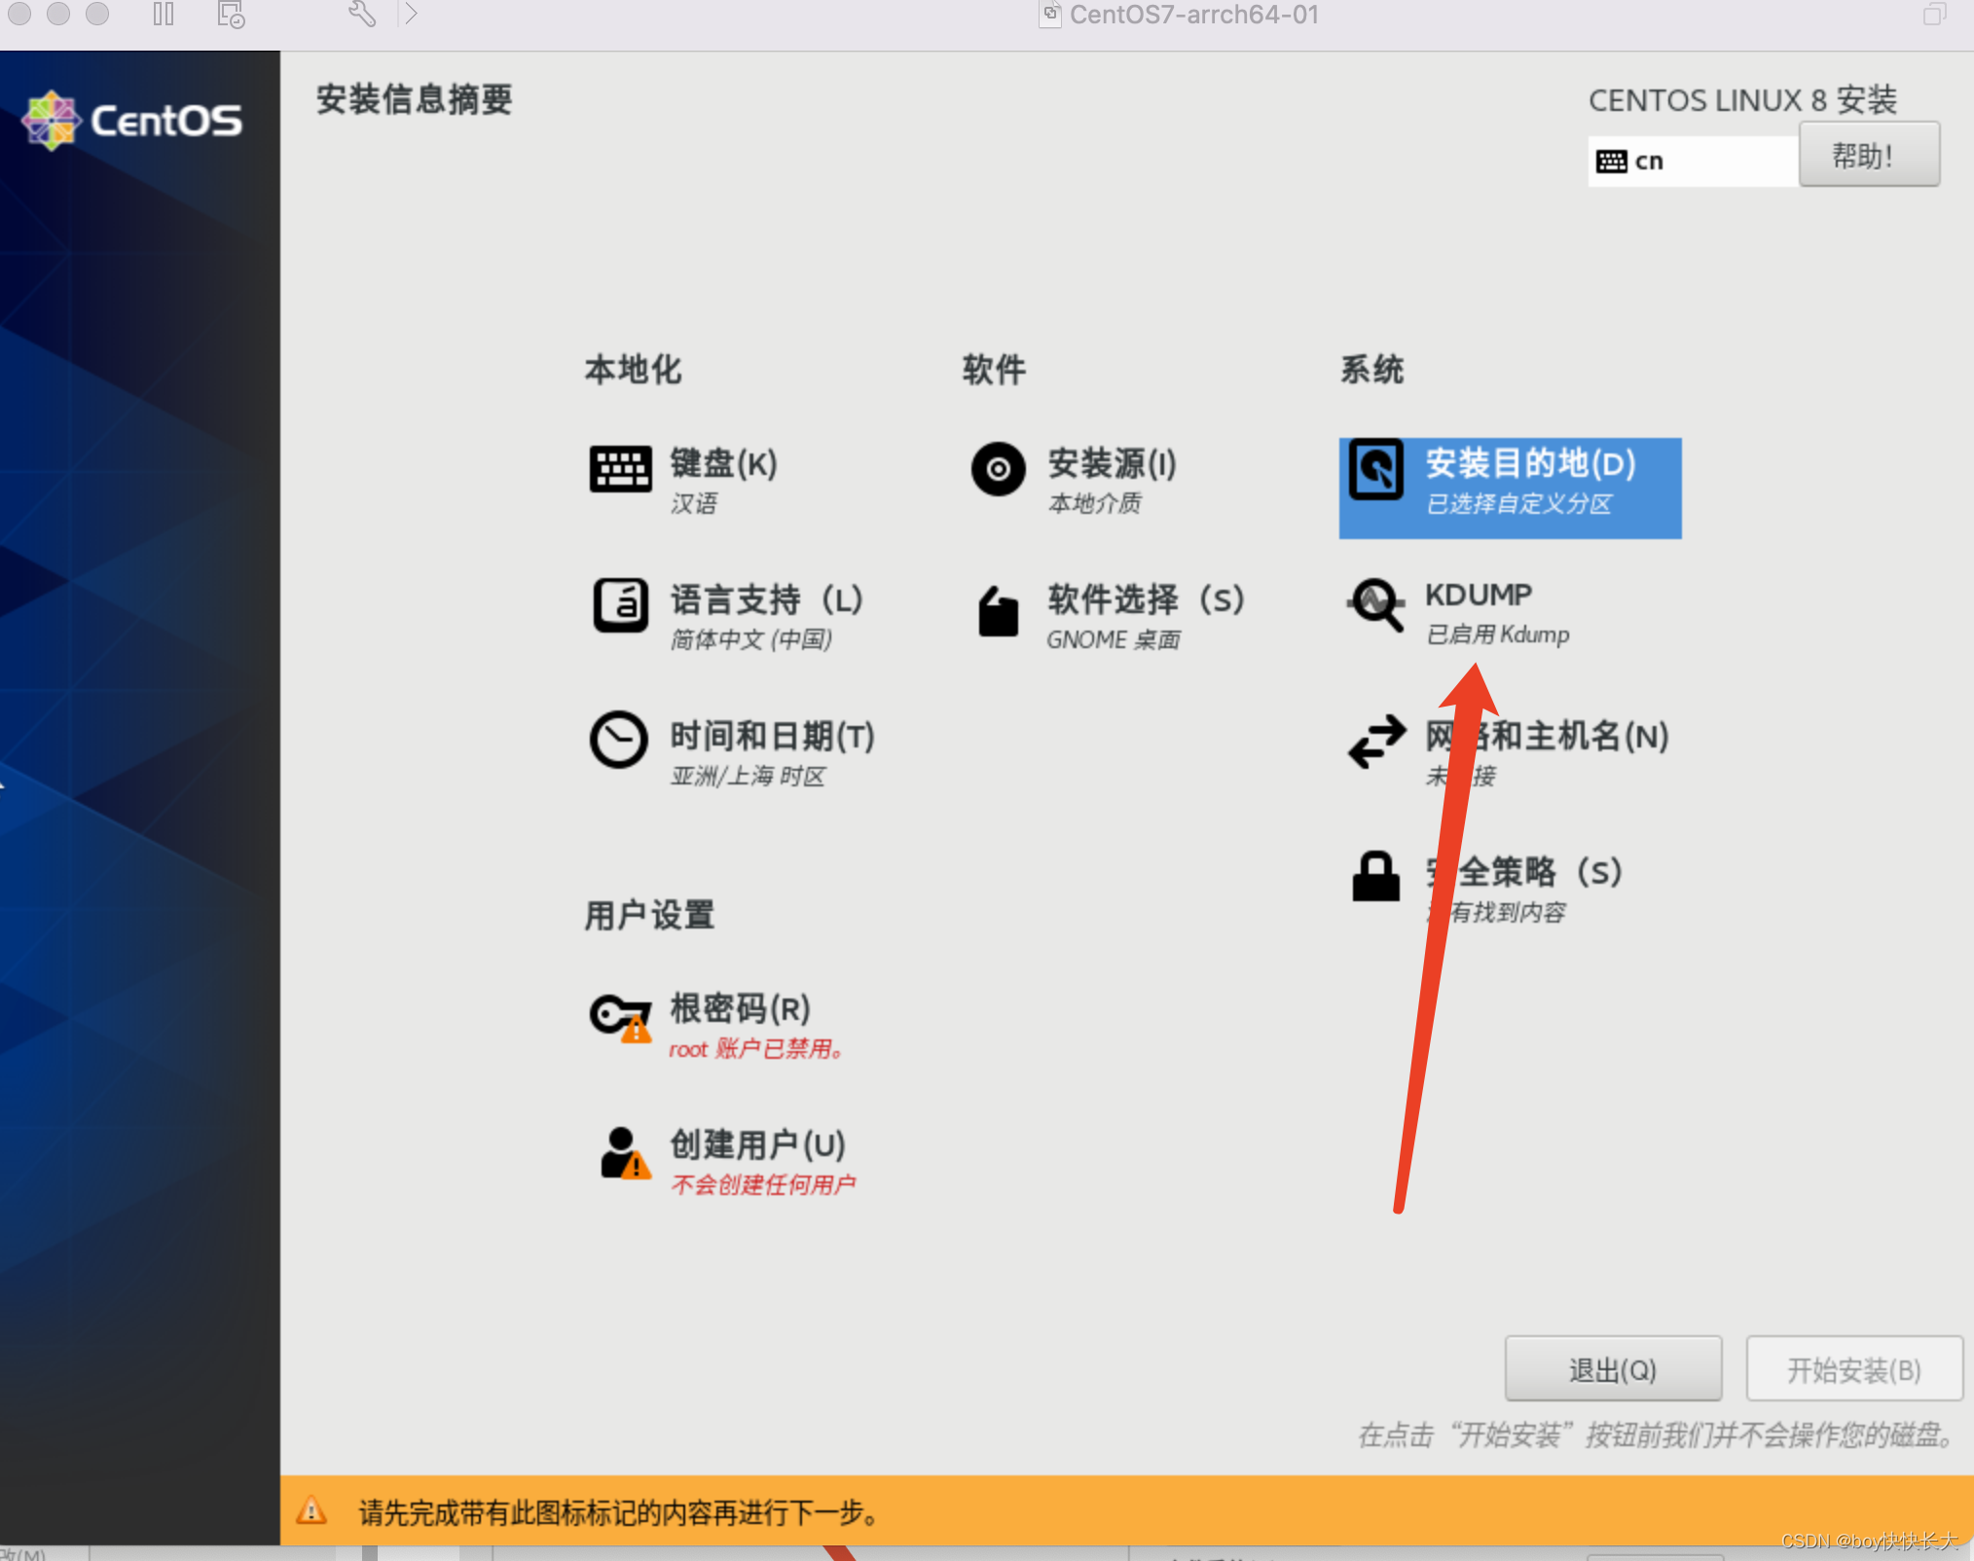Click the disk operation notice under the buttons

point(1656,1434)
